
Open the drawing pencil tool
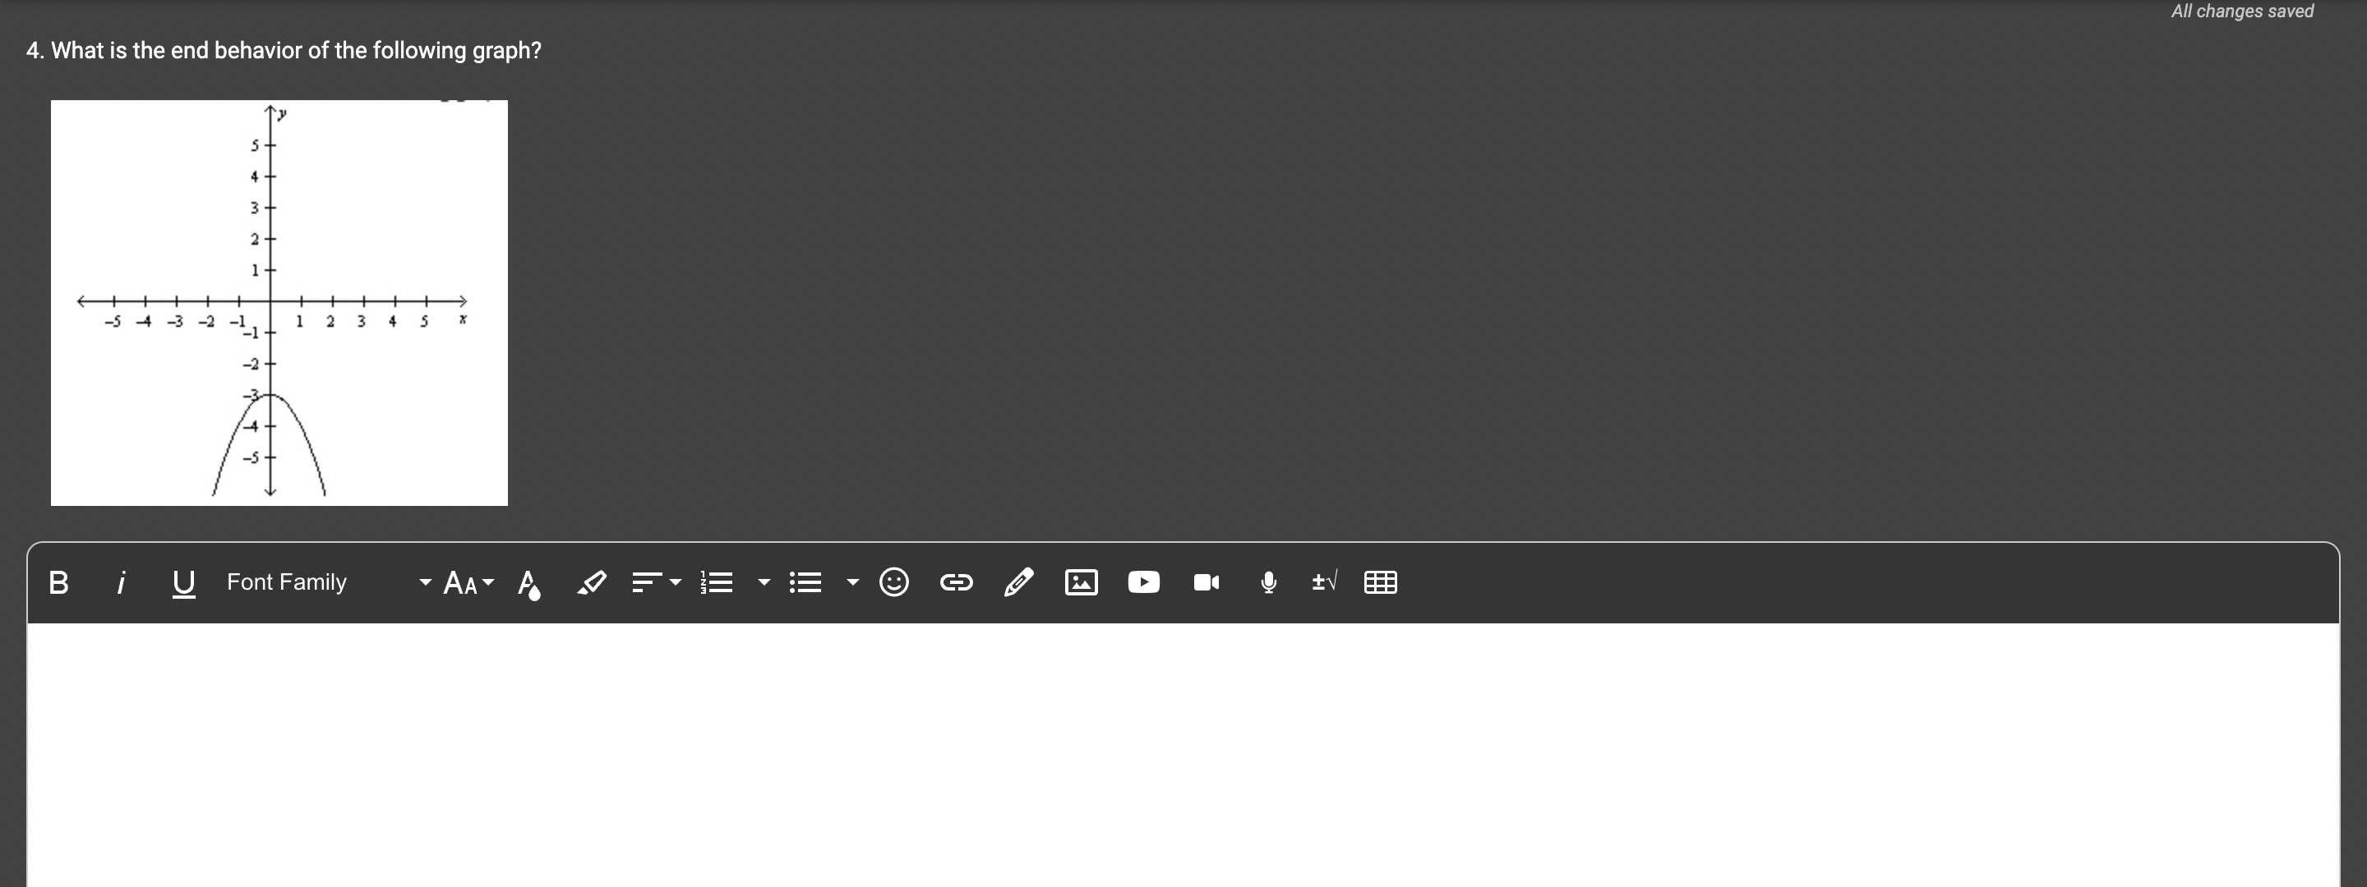click(1018, 582)
